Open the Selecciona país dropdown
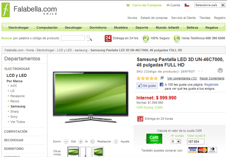Image resolution: width=227 pixels, height=157 pixels. point(210,5)
